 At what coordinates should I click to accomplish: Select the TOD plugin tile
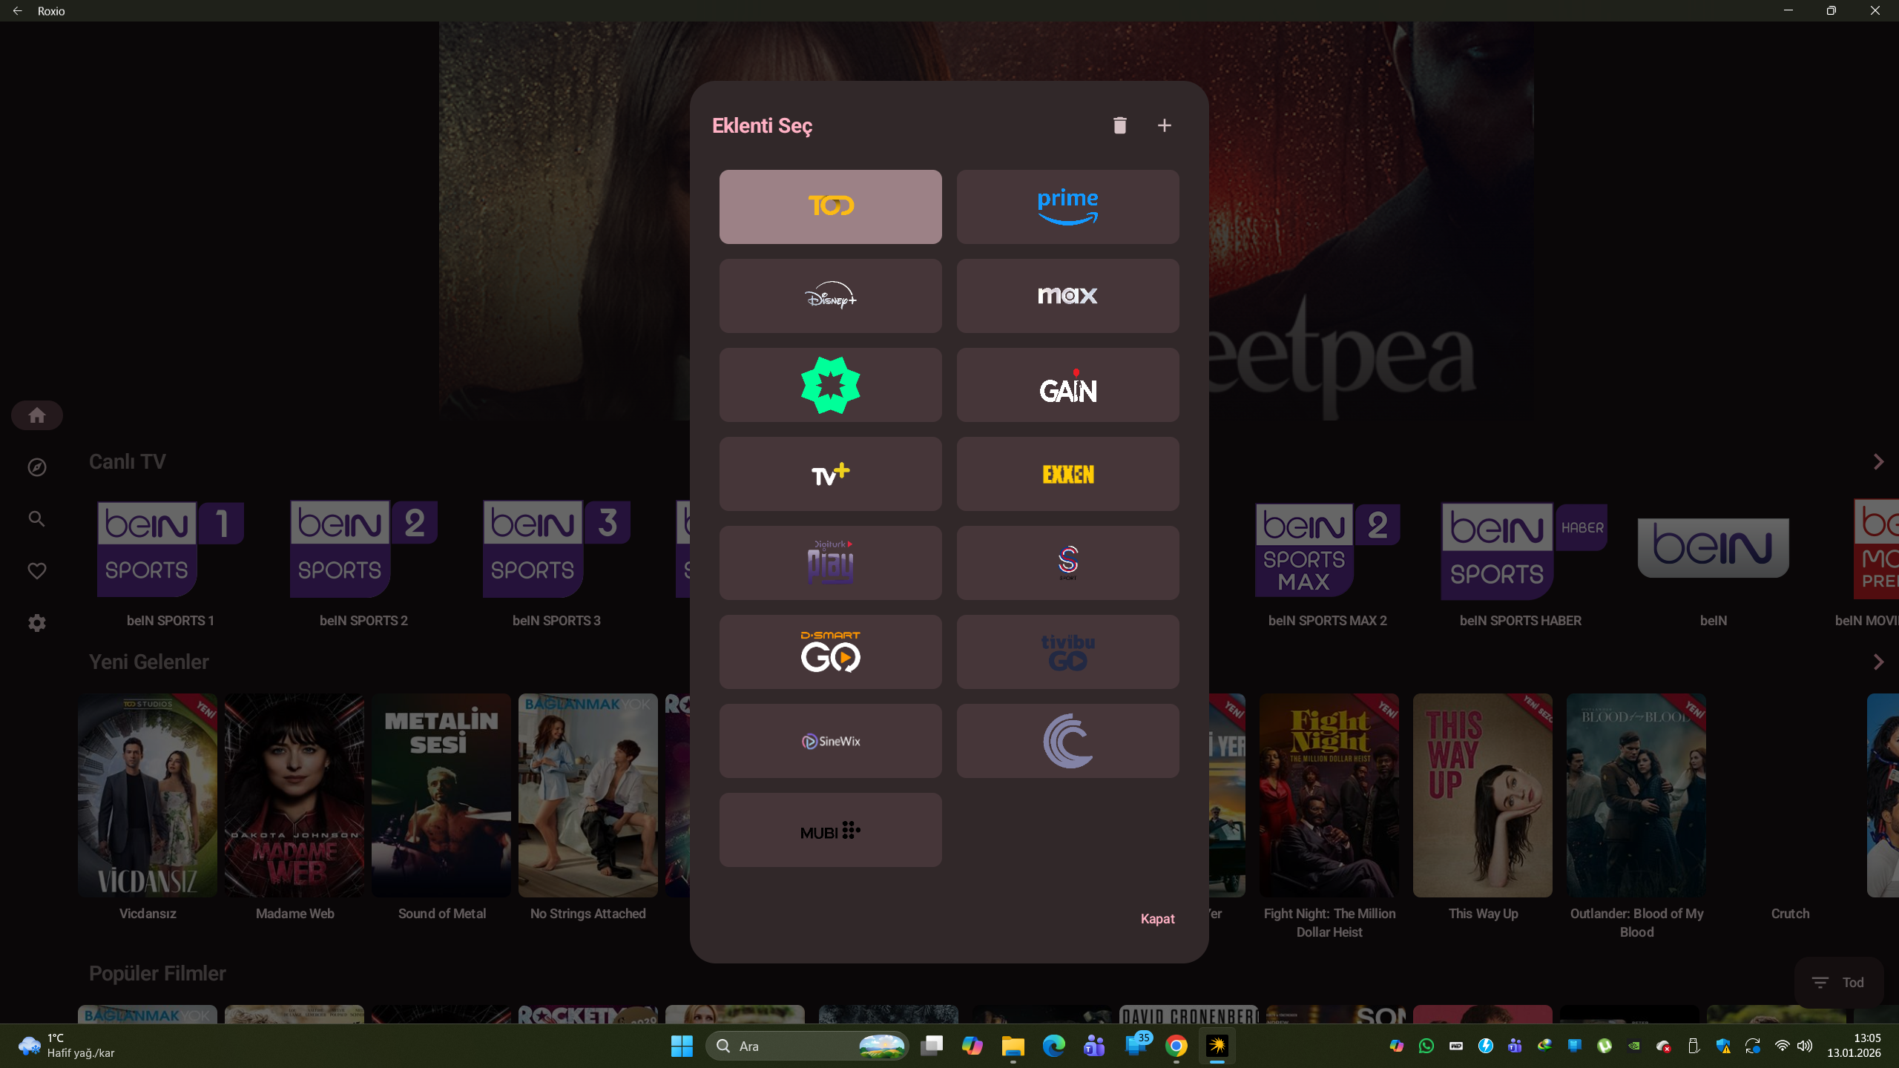(x=831, y=207)
